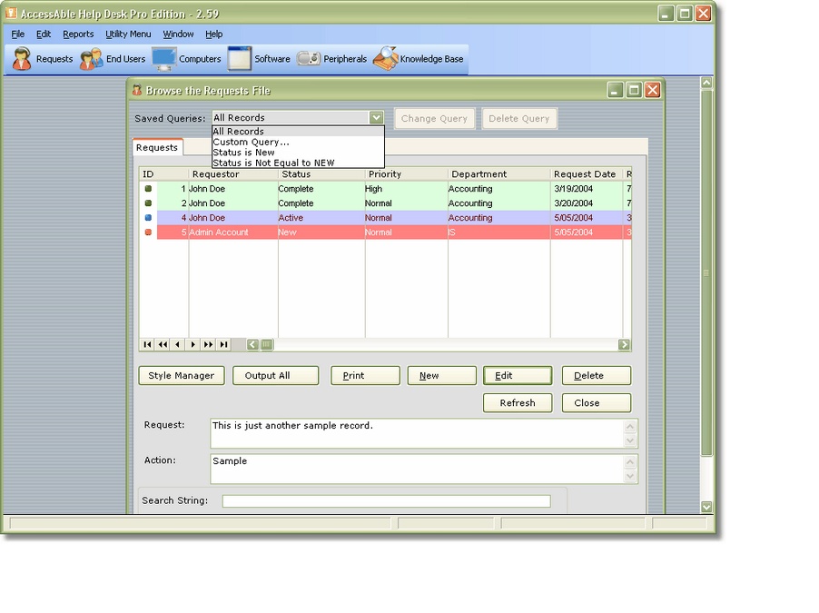This screenshot has height=613, width=819.
Task: Go forward one page of records
Action: point(209,344)
